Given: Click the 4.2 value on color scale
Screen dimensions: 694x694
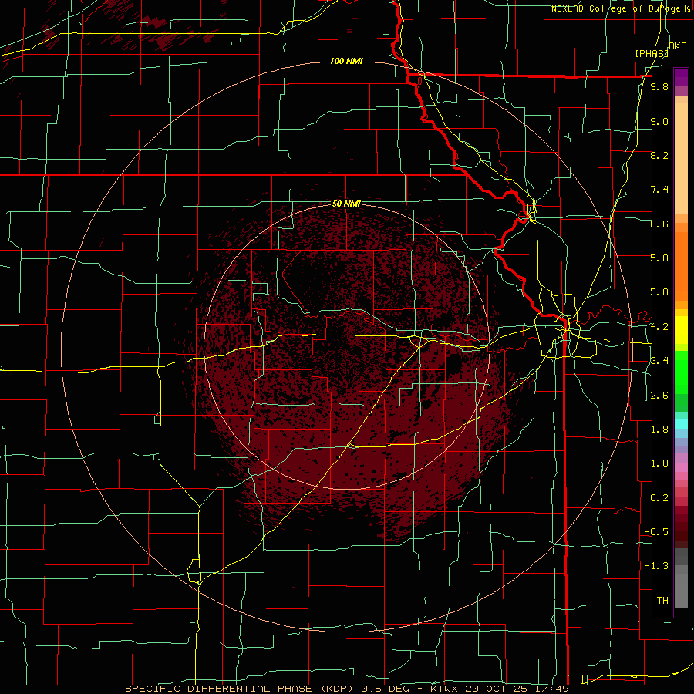Looking at the screenshot, I should coord(659,327).
